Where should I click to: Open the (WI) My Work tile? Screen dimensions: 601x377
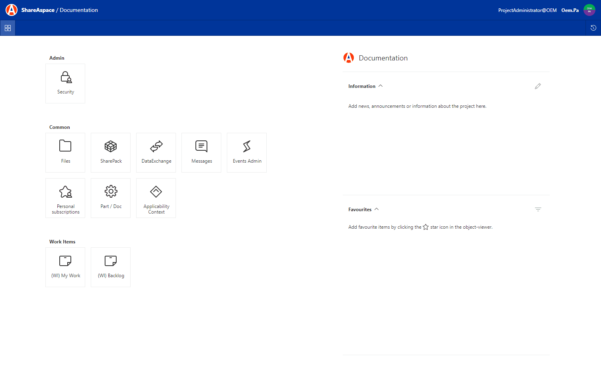pos(65,267)
